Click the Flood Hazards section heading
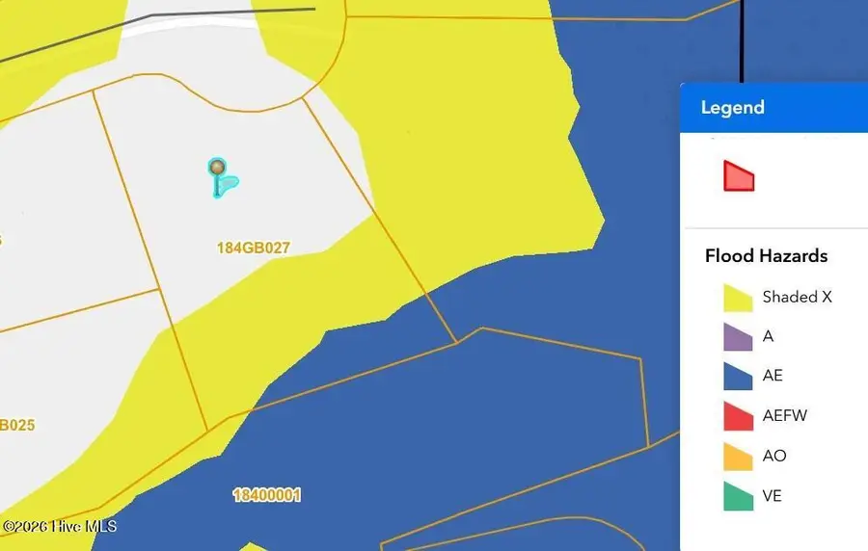 click(x=766, y=256)
